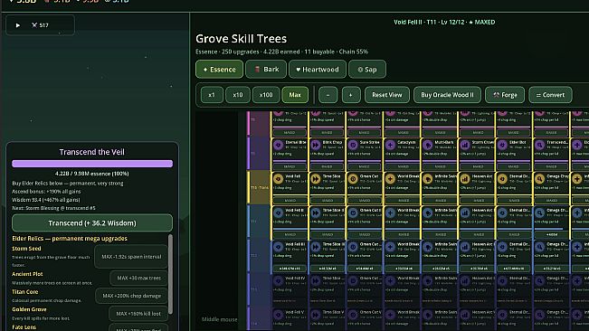The height and width of the screenshot is (331, 589).
Task: Click MAX +160% kill loot relic button
Action: coord(138,313)
